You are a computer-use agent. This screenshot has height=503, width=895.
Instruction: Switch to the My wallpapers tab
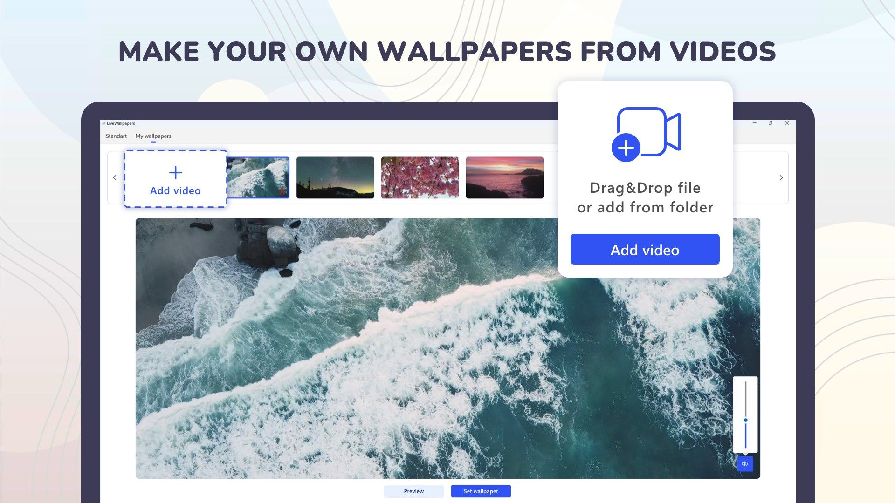point(153,136)
